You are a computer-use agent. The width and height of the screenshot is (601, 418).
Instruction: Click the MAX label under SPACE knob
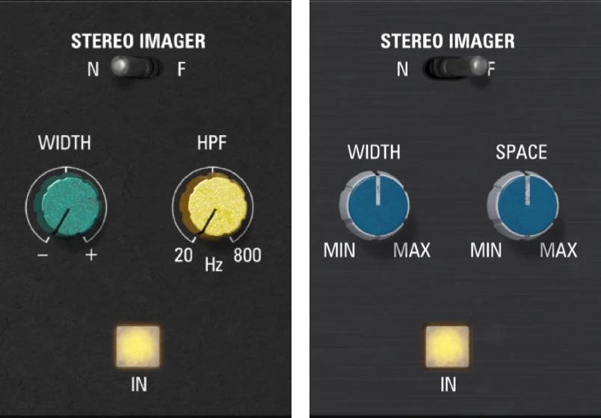(558, 251)
